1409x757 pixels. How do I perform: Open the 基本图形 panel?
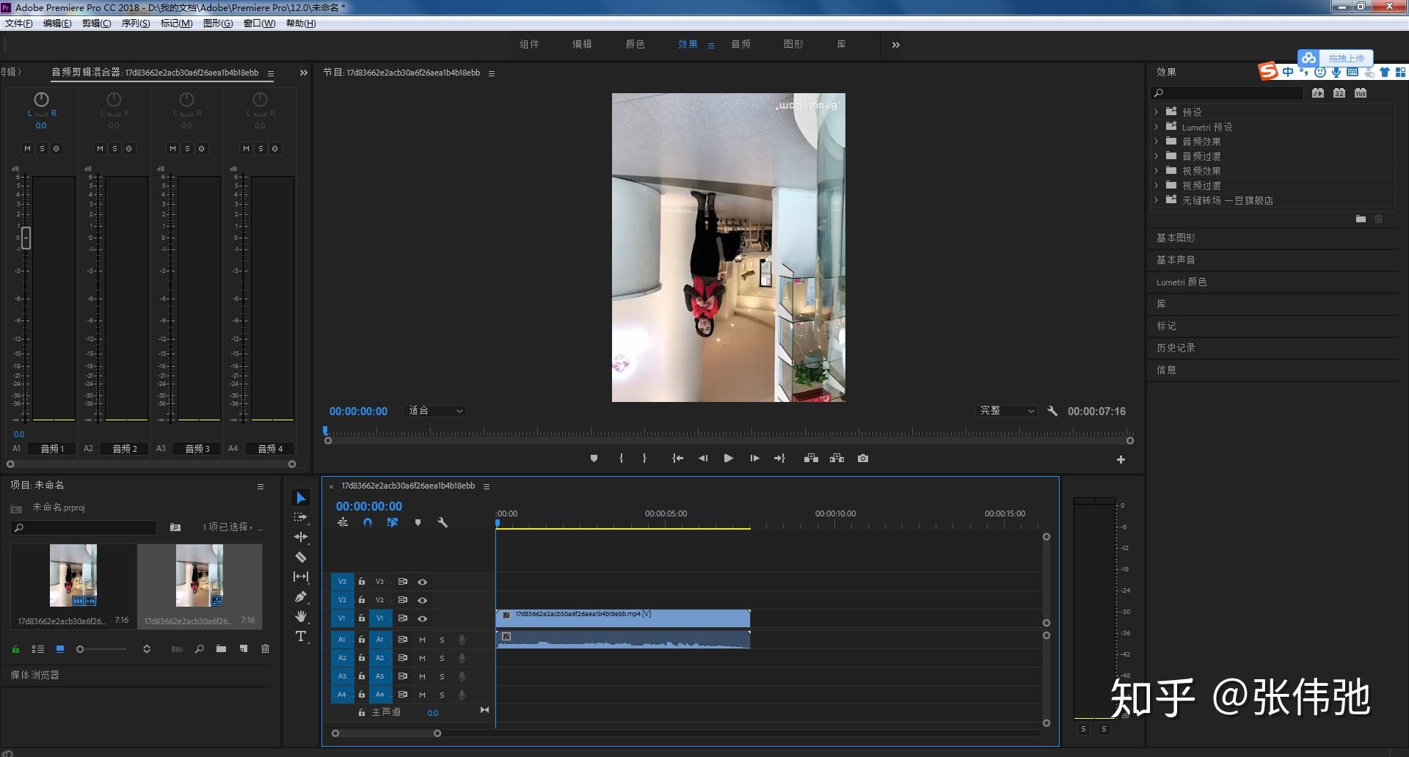click(1176, 238)
